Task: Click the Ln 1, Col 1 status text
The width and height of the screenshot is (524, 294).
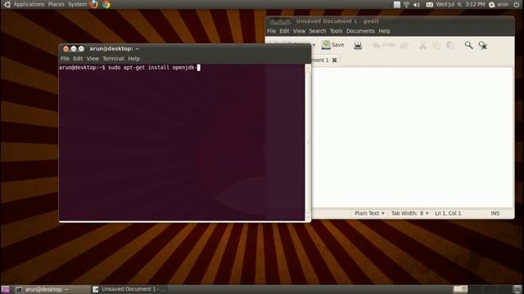Action: [x=448, y=213]
